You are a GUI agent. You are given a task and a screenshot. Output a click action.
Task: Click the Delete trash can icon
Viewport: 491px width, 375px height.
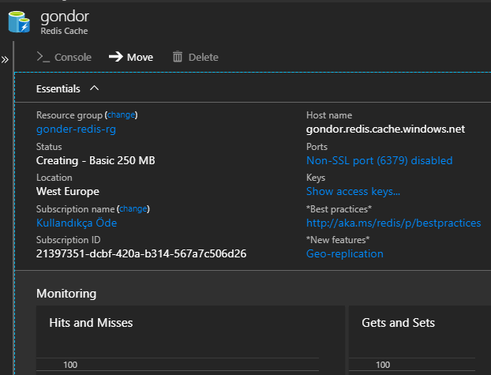pos(178,57)
